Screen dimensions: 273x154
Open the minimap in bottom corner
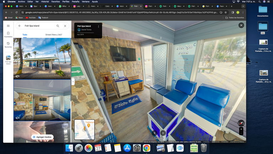click(x=85, y=130)
